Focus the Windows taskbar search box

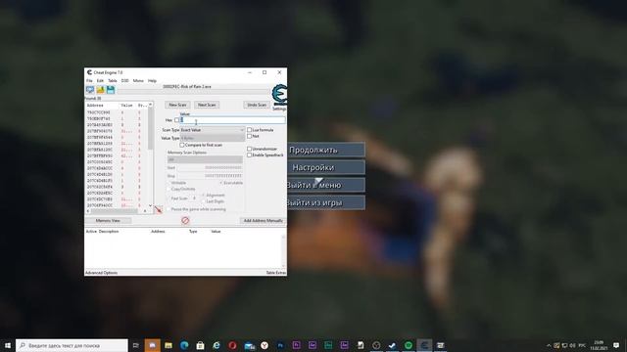(x=72, y=345)
